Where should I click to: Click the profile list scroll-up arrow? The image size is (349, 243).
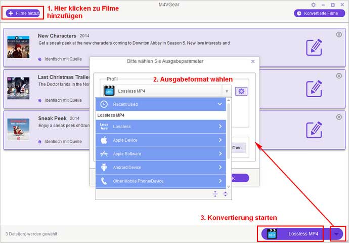(x=229, y=100)
